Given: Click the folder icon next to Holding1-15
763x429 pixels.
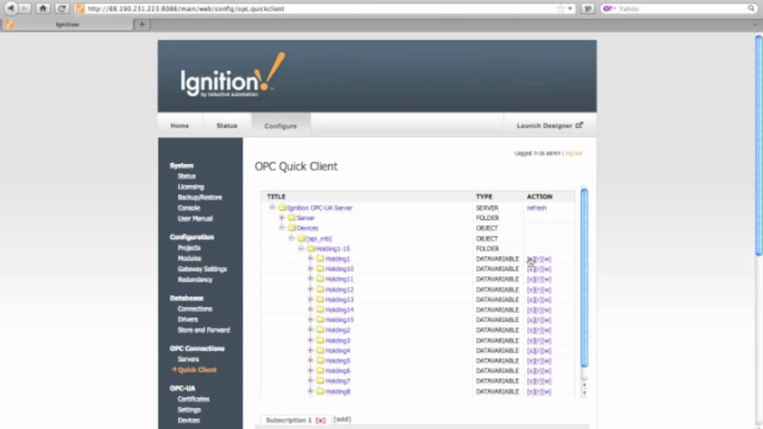Looking at the screenshot, I should [x=311, y=248].
